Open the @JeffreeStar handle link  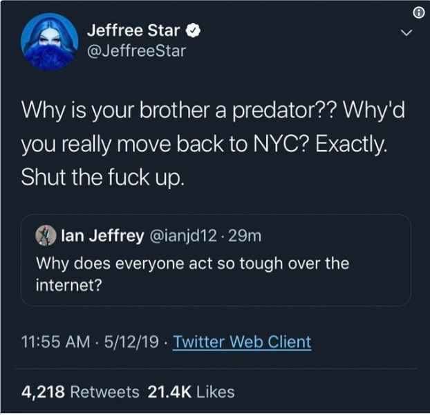(136, 50)
